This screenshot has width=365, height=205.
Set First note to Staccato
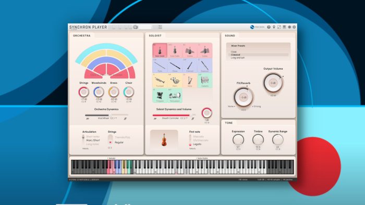198,136
